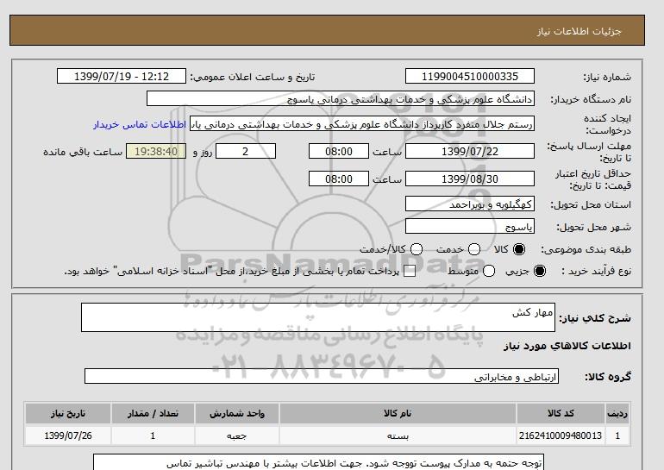
Task: Click the delivery province field کهگیلویه و بویراحمد
Action: (470, 204)
